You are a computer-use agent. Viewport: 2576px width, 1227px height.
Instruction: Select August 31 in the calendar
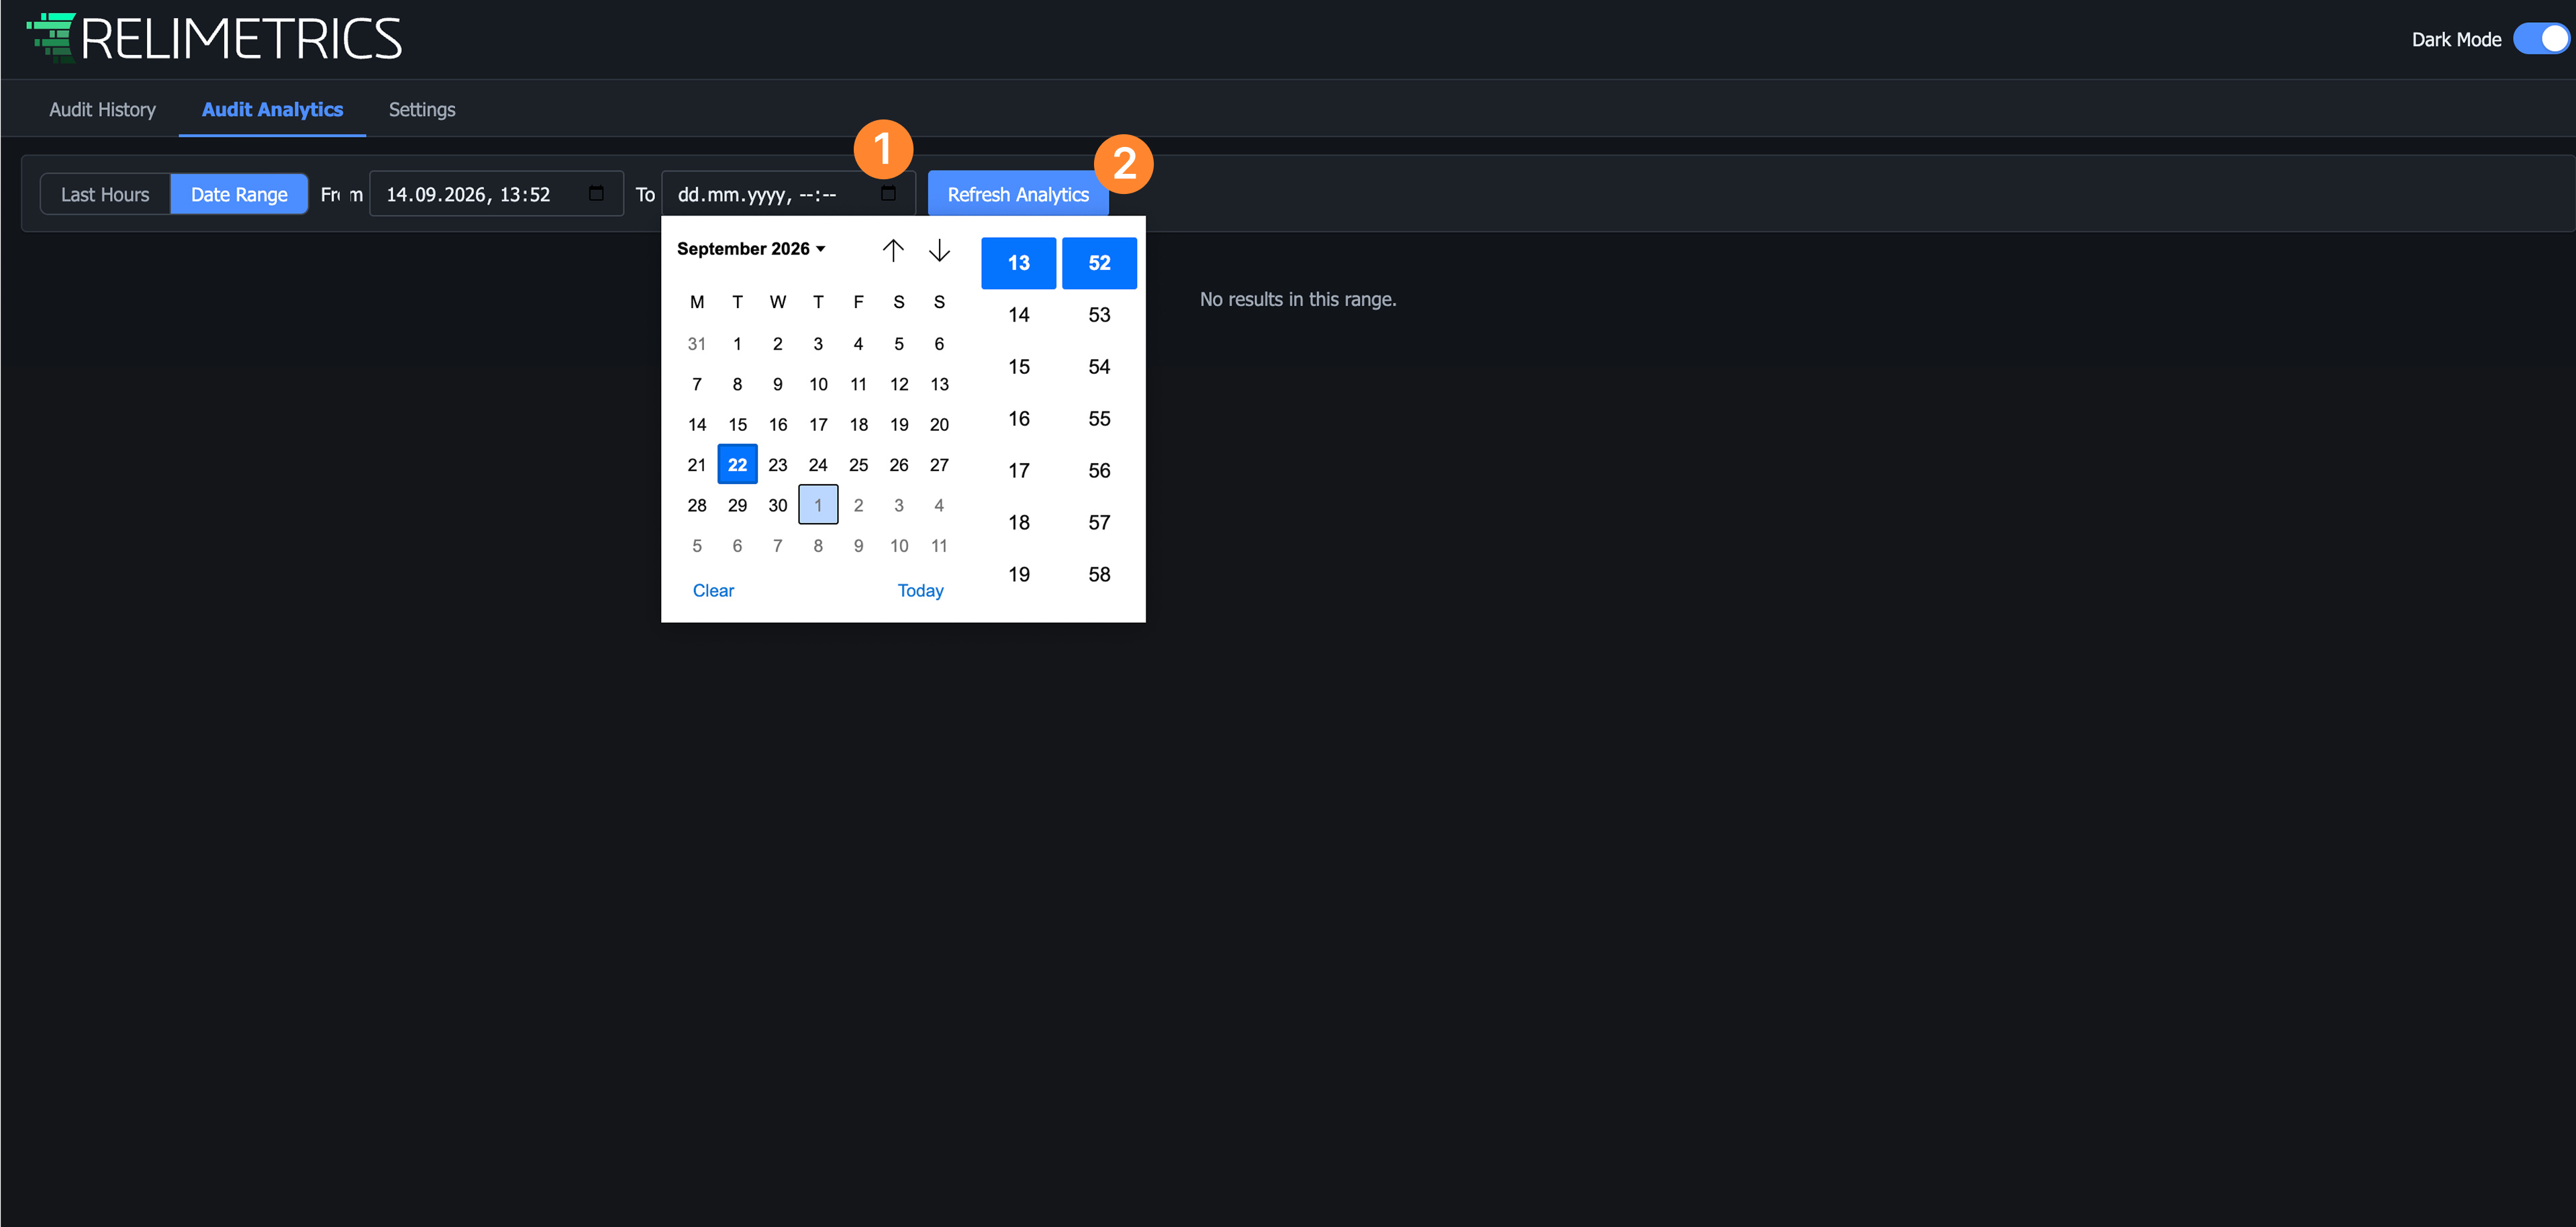pyautogui.click(x=697, y=343)
